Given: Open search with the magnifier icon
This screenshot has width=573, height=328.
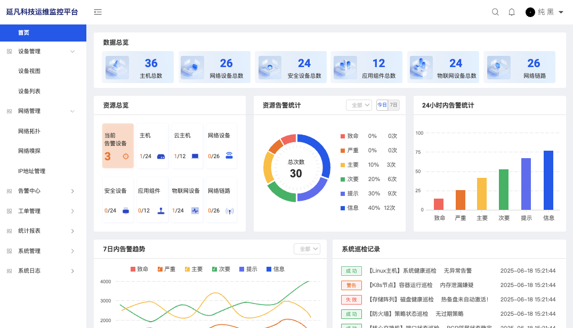Looking at the screenshot, I should click(x=495, y=12).
